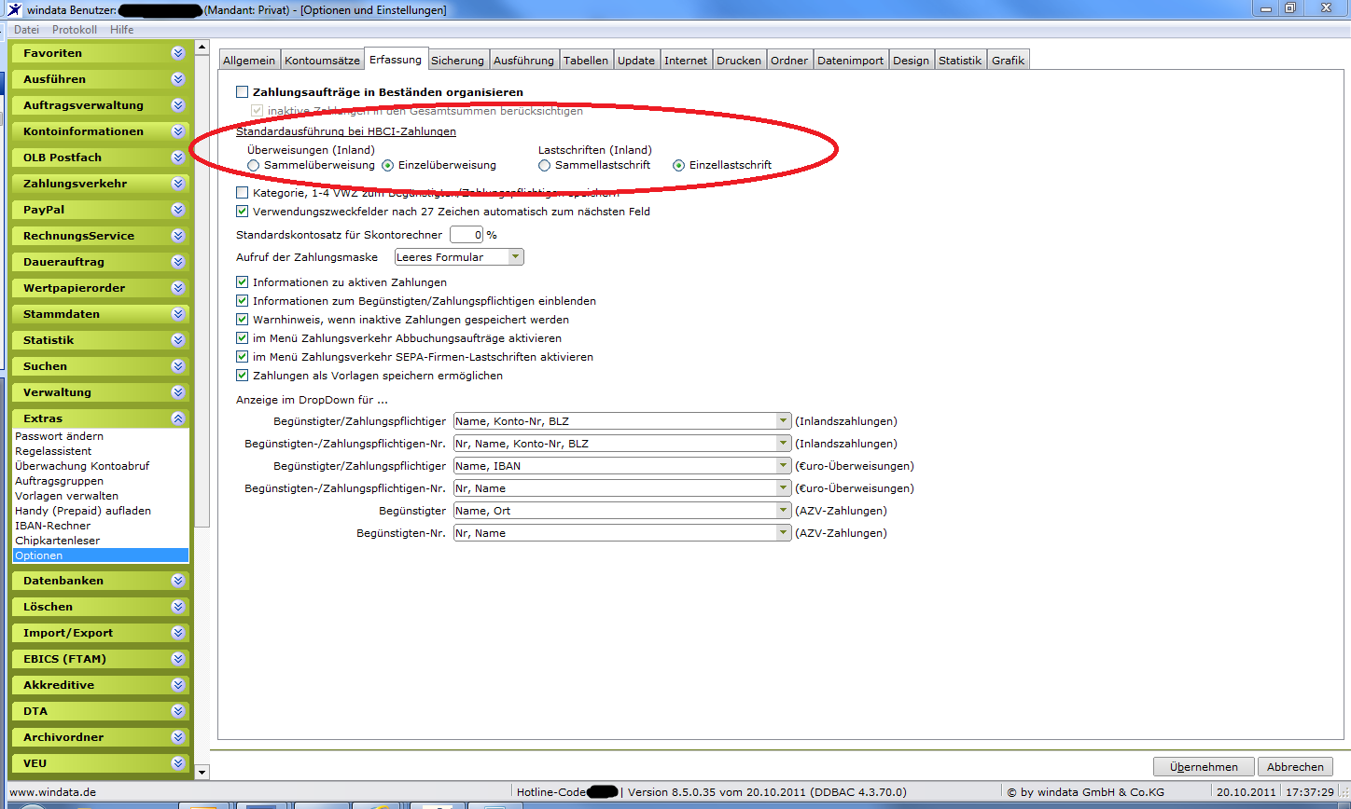
Task: Click the sidebar scrollbar up arrow
Action: pyautogui.click(x=202, y=48)
